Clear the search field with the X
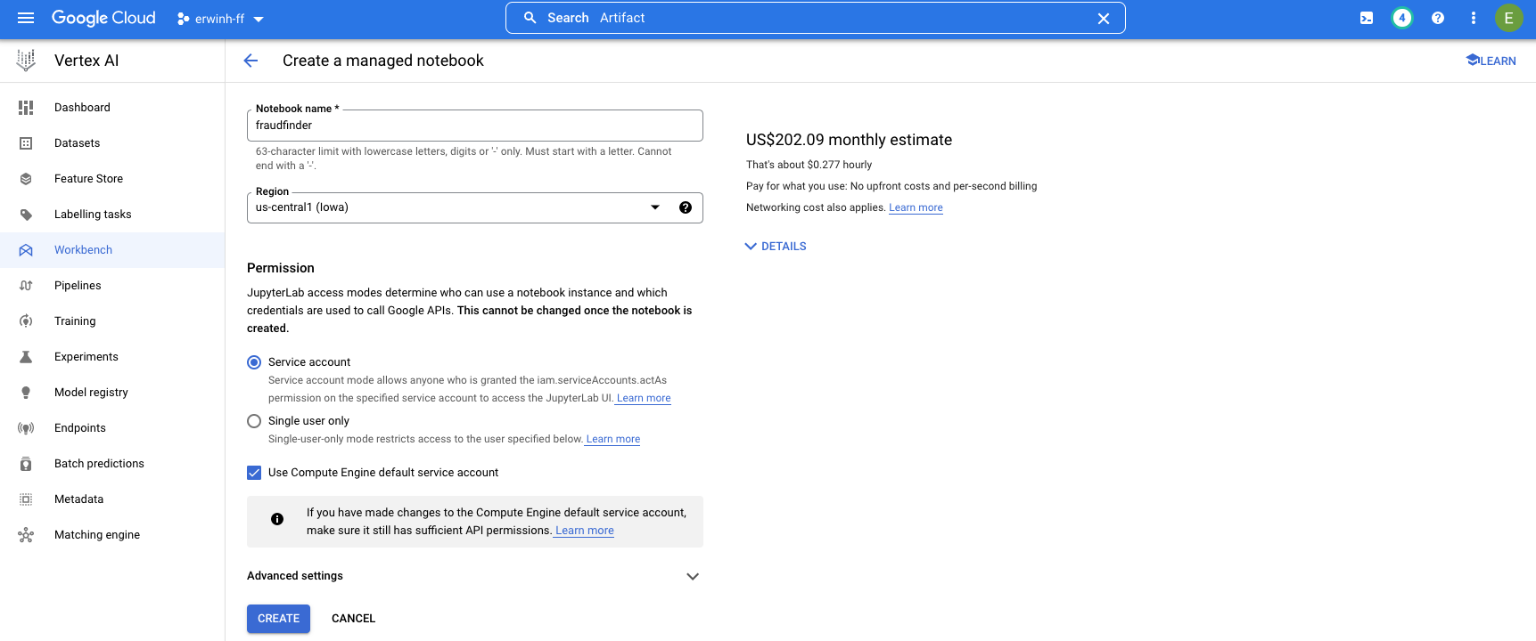Screen dimensions: 1536x641 click(1103, 18)
